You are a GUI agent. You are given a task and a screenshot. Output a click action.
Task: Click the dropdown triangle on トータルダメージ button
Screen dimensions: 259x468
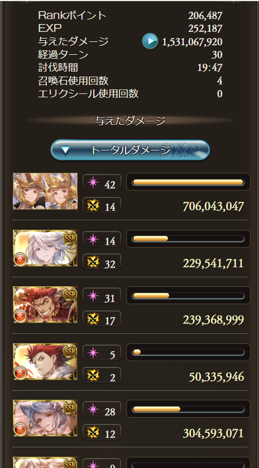65,150
